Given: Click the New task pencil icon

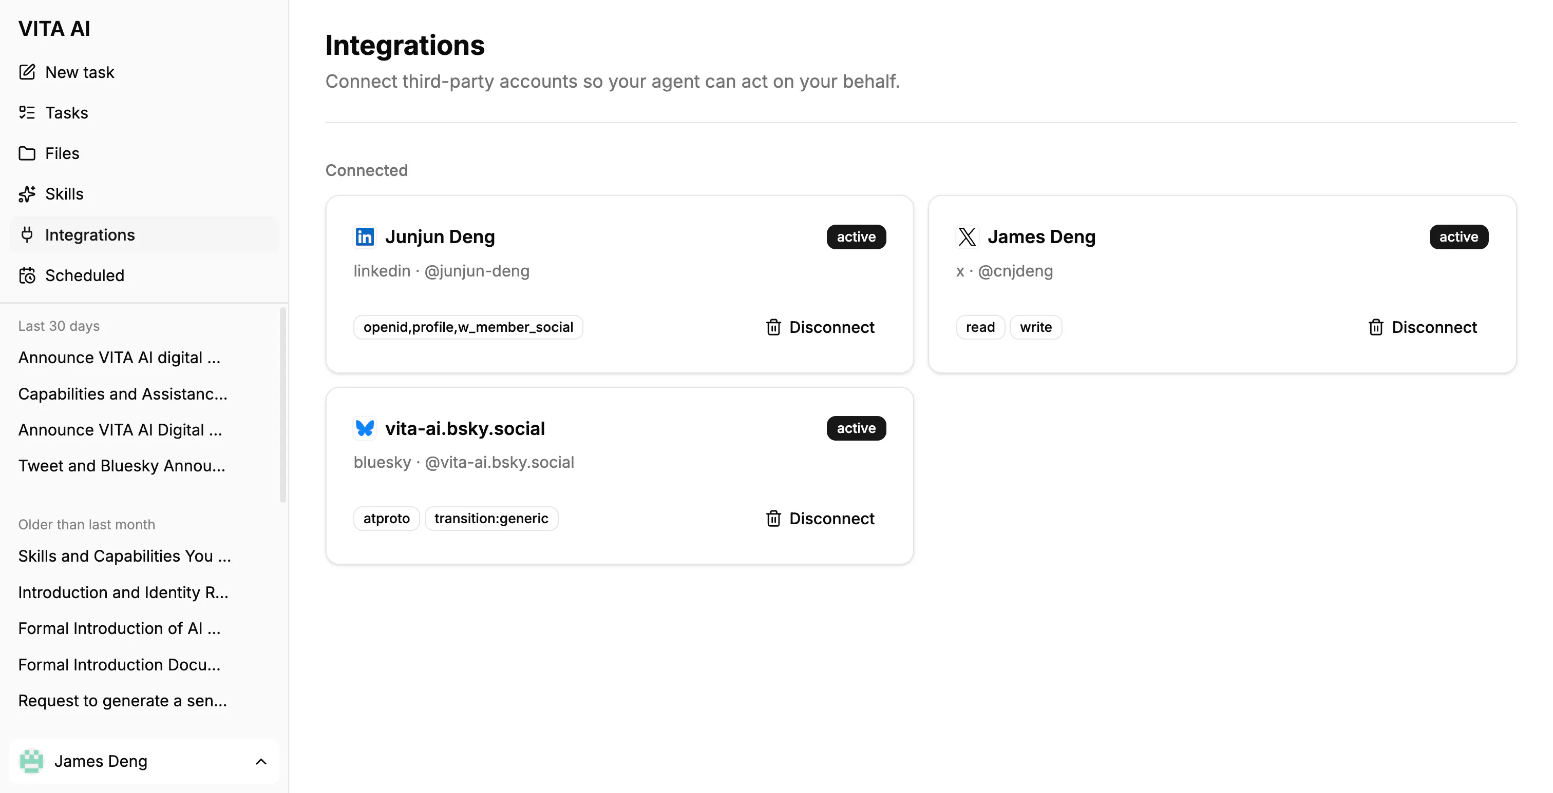Looking at the screenshot, I should 27,72.
